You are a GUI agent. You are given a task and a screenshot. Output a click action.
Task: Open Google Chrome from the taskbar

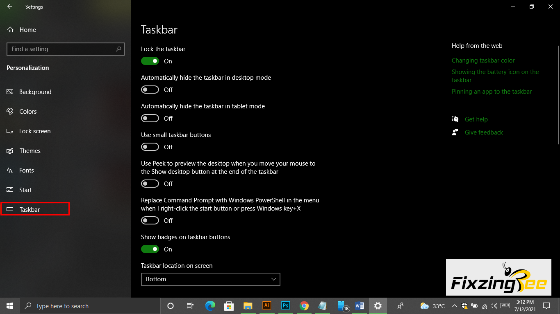click(x=304, y=306)
